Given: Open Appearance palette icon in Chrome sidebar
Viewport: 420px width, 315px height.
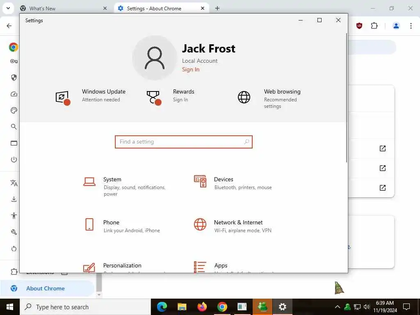Looking at the screenshot, I should 14,110.
